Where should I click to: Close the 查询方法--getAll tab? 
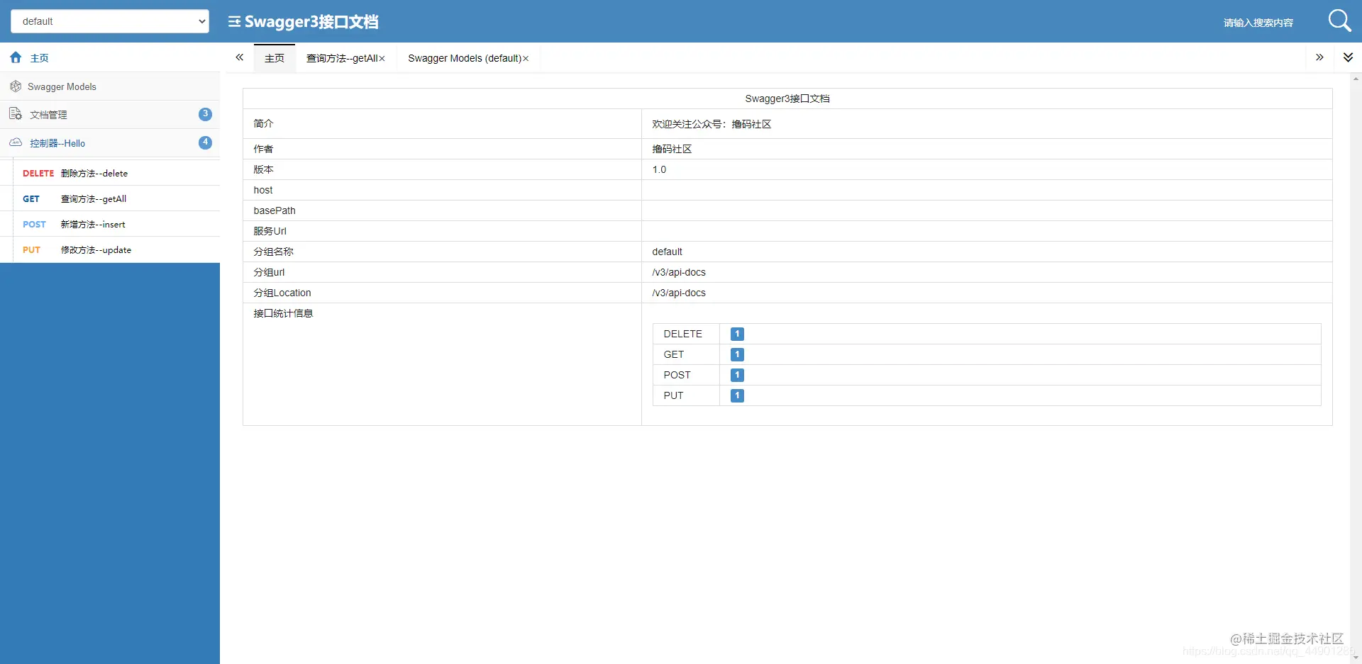[x=382, y=59]
